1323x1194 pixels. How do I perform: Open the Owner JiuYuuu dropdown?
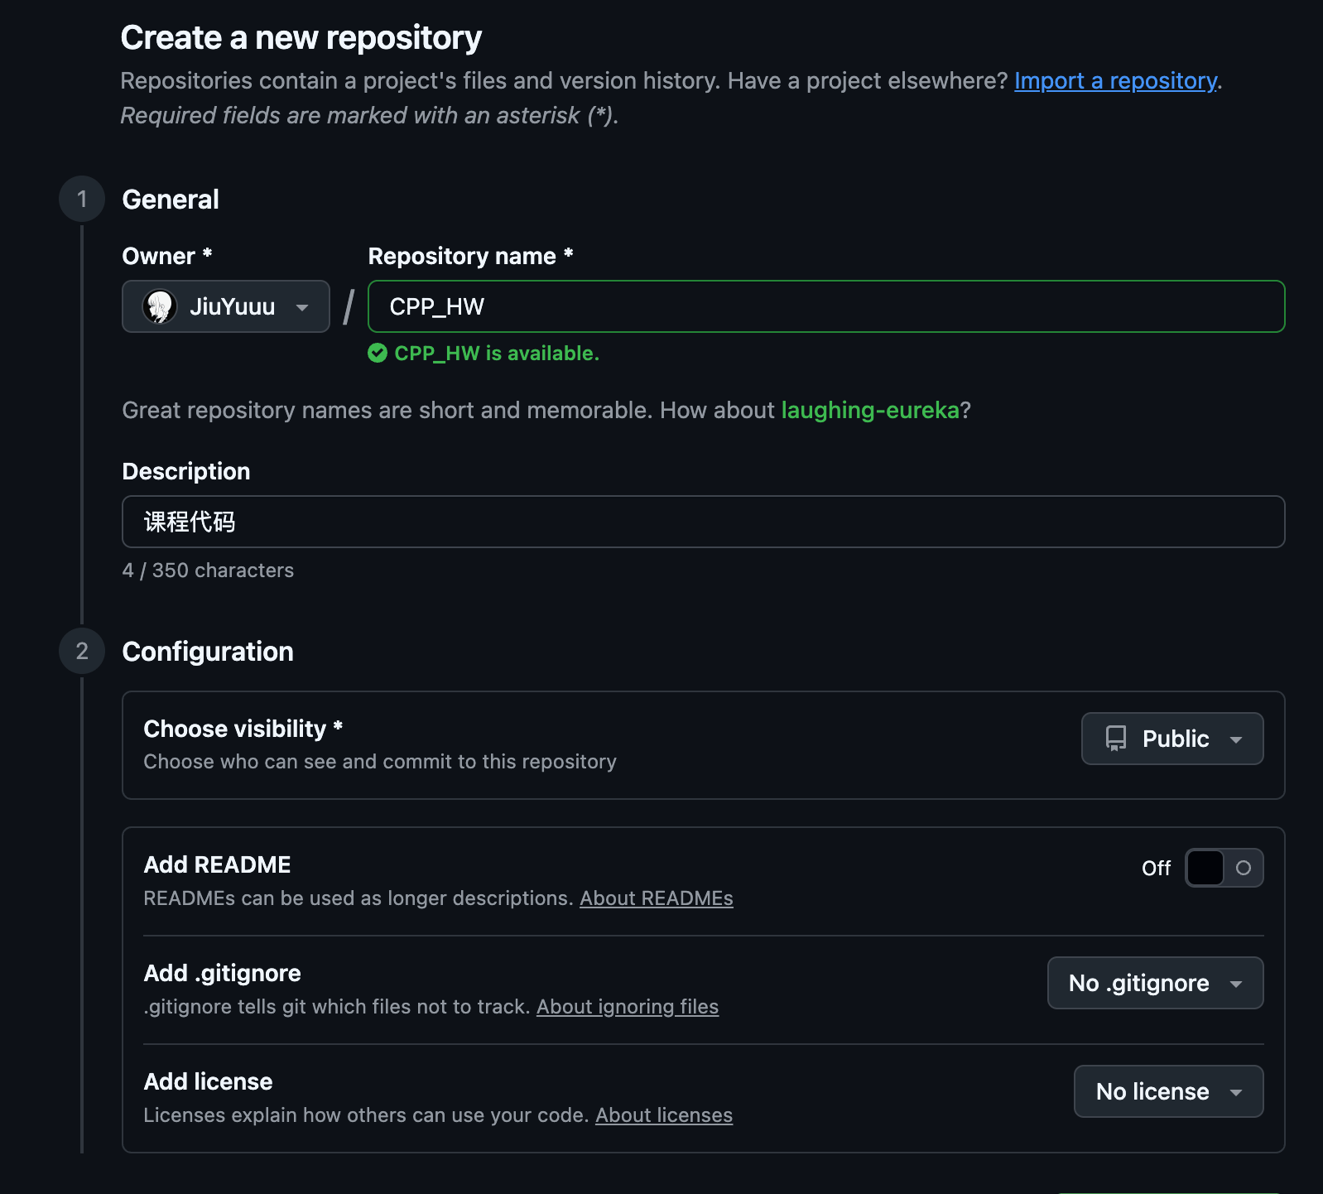pos(225,306)
